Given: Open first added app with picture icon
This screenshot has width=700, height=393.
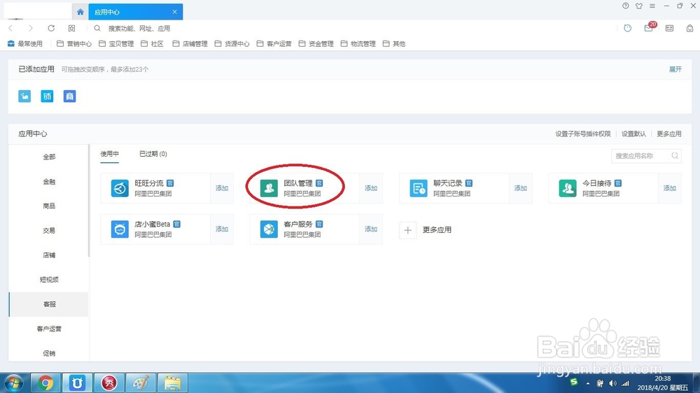Looking at the screenshot, I should coord(24,96).
